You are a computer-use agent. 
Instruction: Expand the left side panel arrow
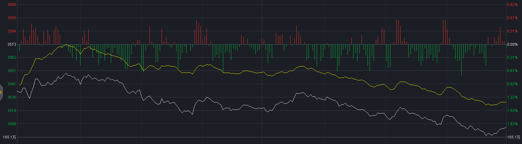[x=1, y=92]
